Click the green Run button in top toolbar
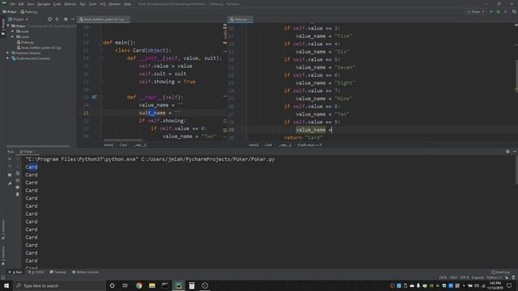The image size is (518, 291). tap(491, 12)
